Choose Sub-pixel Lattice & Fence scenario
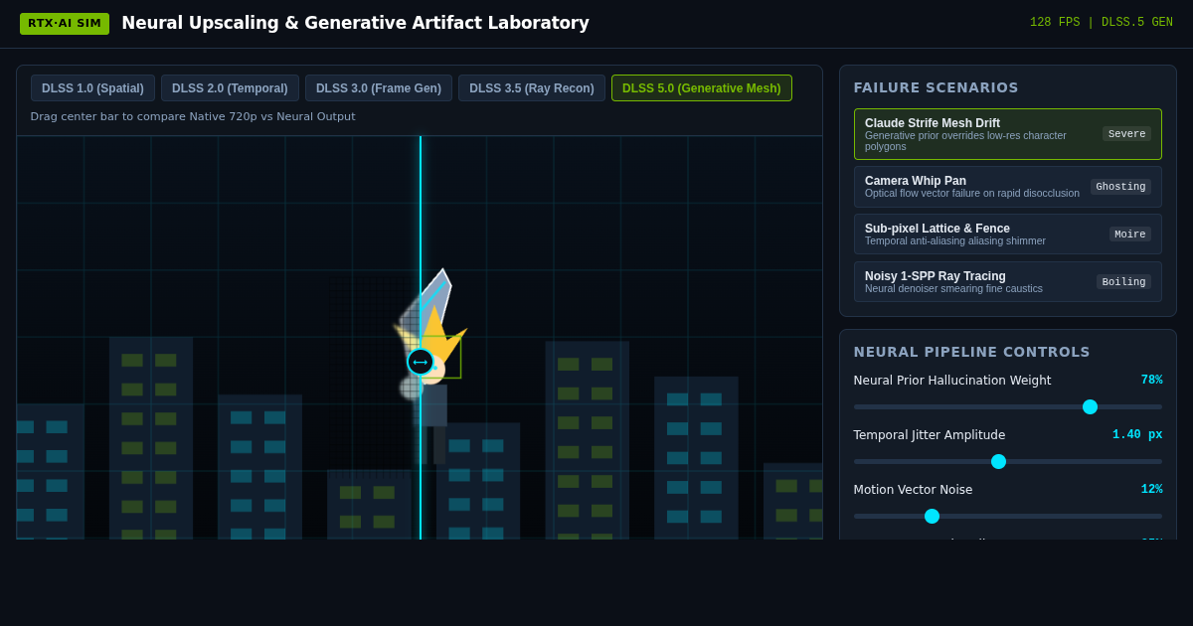Image resolution: width=1193 pixels, height=626 pixels. point(1007,235)
